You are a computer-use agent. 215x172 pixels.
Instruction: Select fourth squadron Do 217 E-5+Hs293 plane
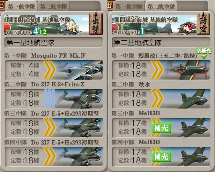point(54,157)
